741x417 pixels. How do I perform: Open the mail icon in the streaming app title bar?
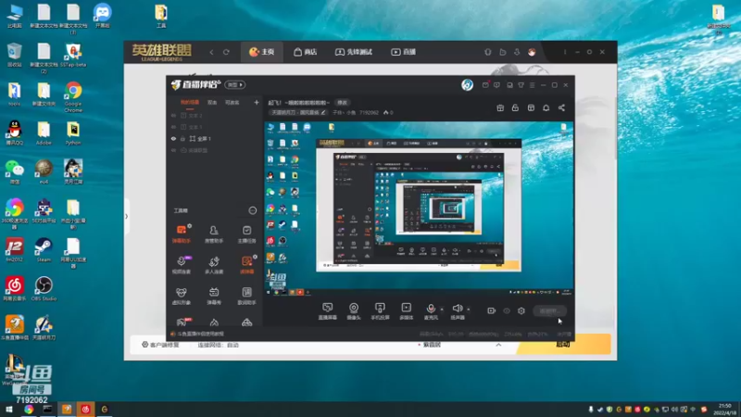coord(485,85)
